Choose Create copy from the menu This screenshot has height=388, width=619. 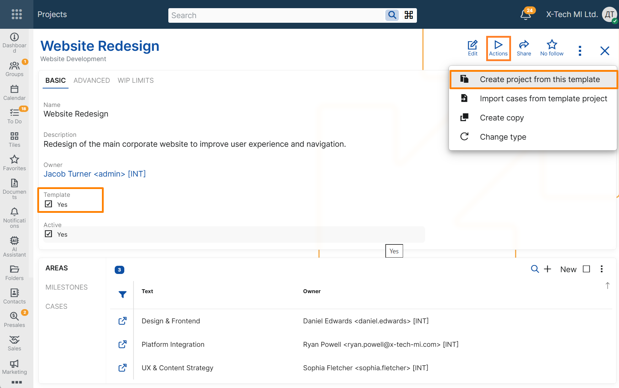click(x=533, y=118)
